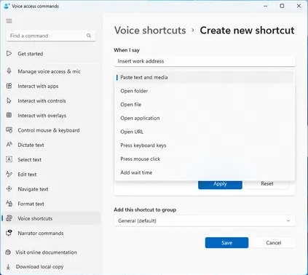Click the search magnifier icon
The image size is (308, 275).
(89, 36)
